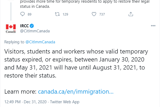Click the IRCC verified badge
This screenshot has width=160, height=107.
[32, 26]
